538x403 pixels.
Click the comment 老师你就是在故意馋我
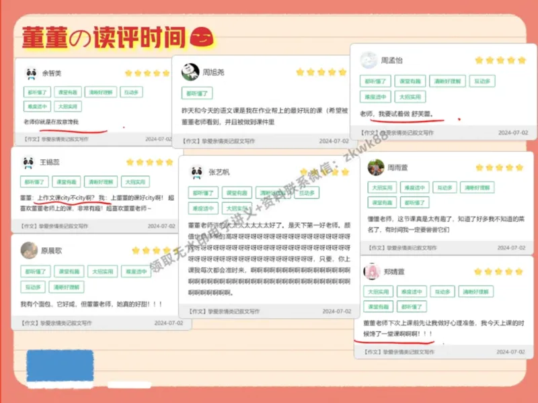(51, 122)
